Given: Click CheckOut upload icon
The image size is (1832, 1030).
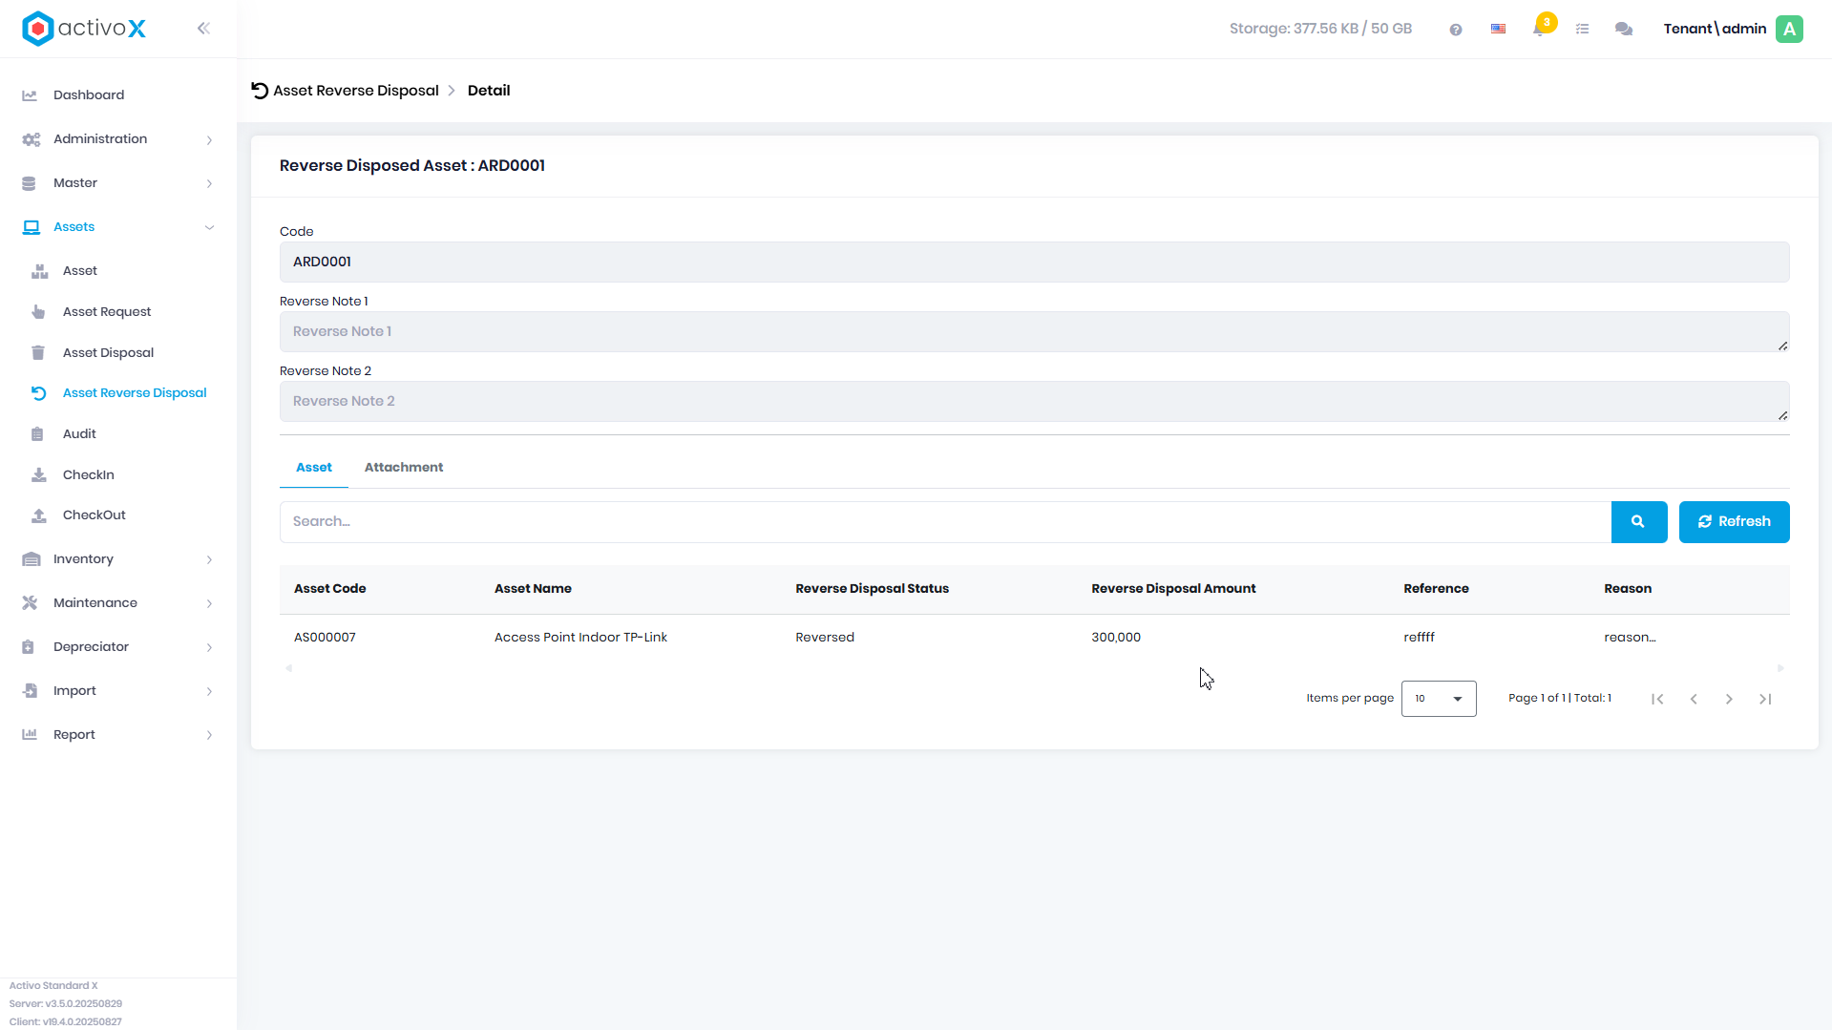Looking at the screenshot, I should pos(39,515).
